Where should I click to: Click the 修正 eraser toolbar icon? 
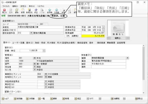point(36,11)
